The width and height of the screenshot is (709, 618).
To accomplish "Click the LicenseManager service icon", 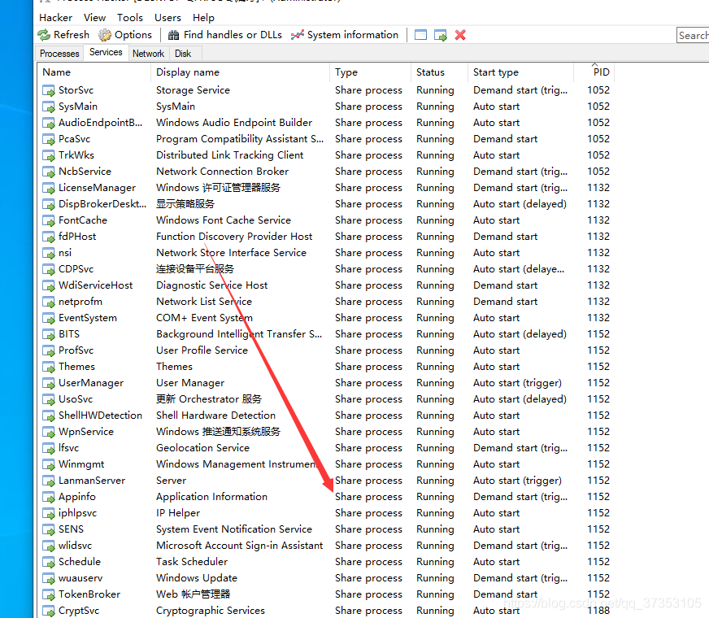I will point(49,188).
